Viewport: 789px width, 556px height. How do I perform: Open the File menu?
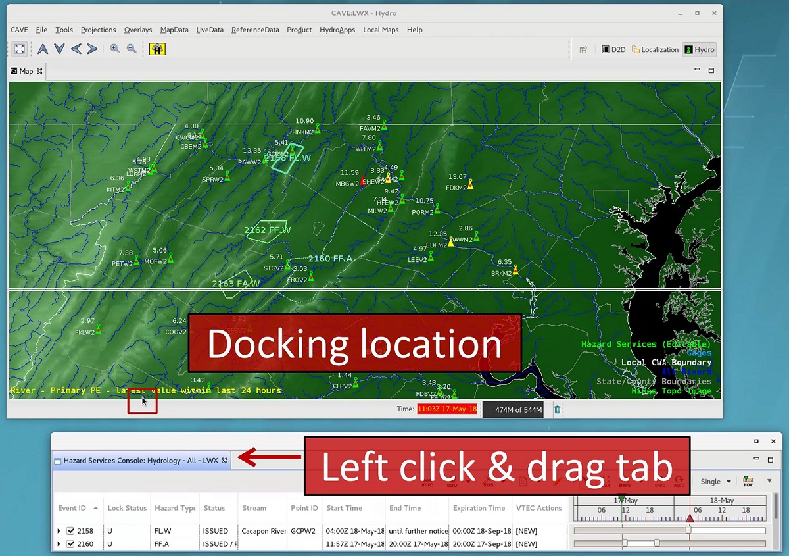pos(41,30)
